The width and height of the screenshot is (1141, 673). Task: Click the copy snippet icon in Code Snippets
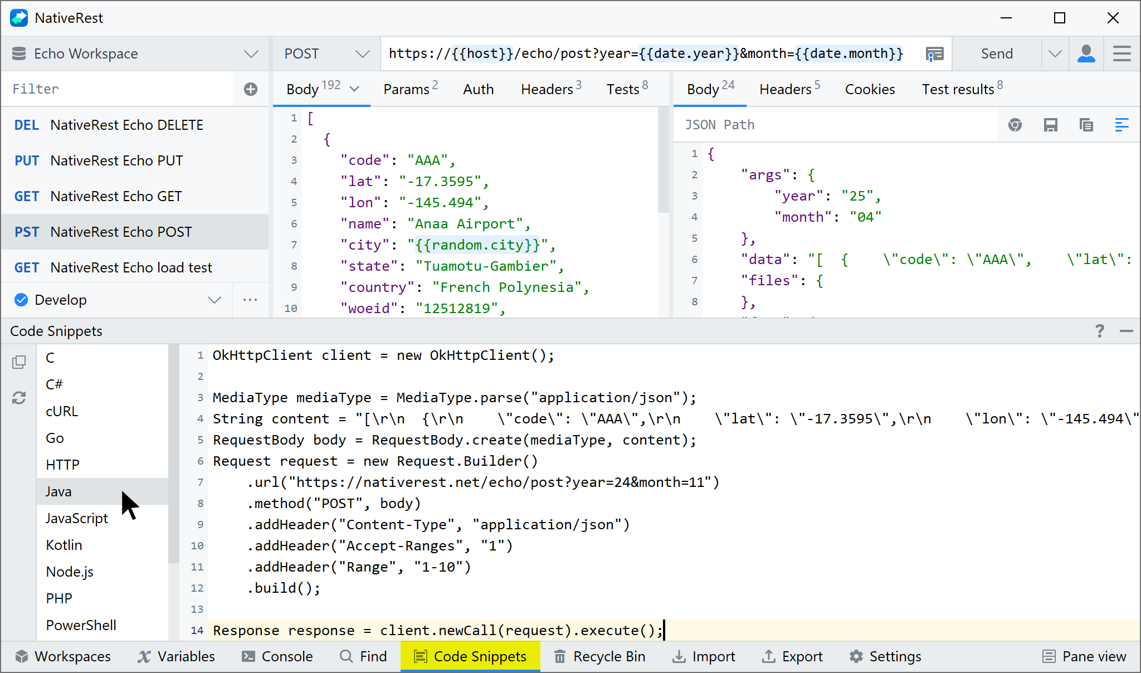(19, 363)
